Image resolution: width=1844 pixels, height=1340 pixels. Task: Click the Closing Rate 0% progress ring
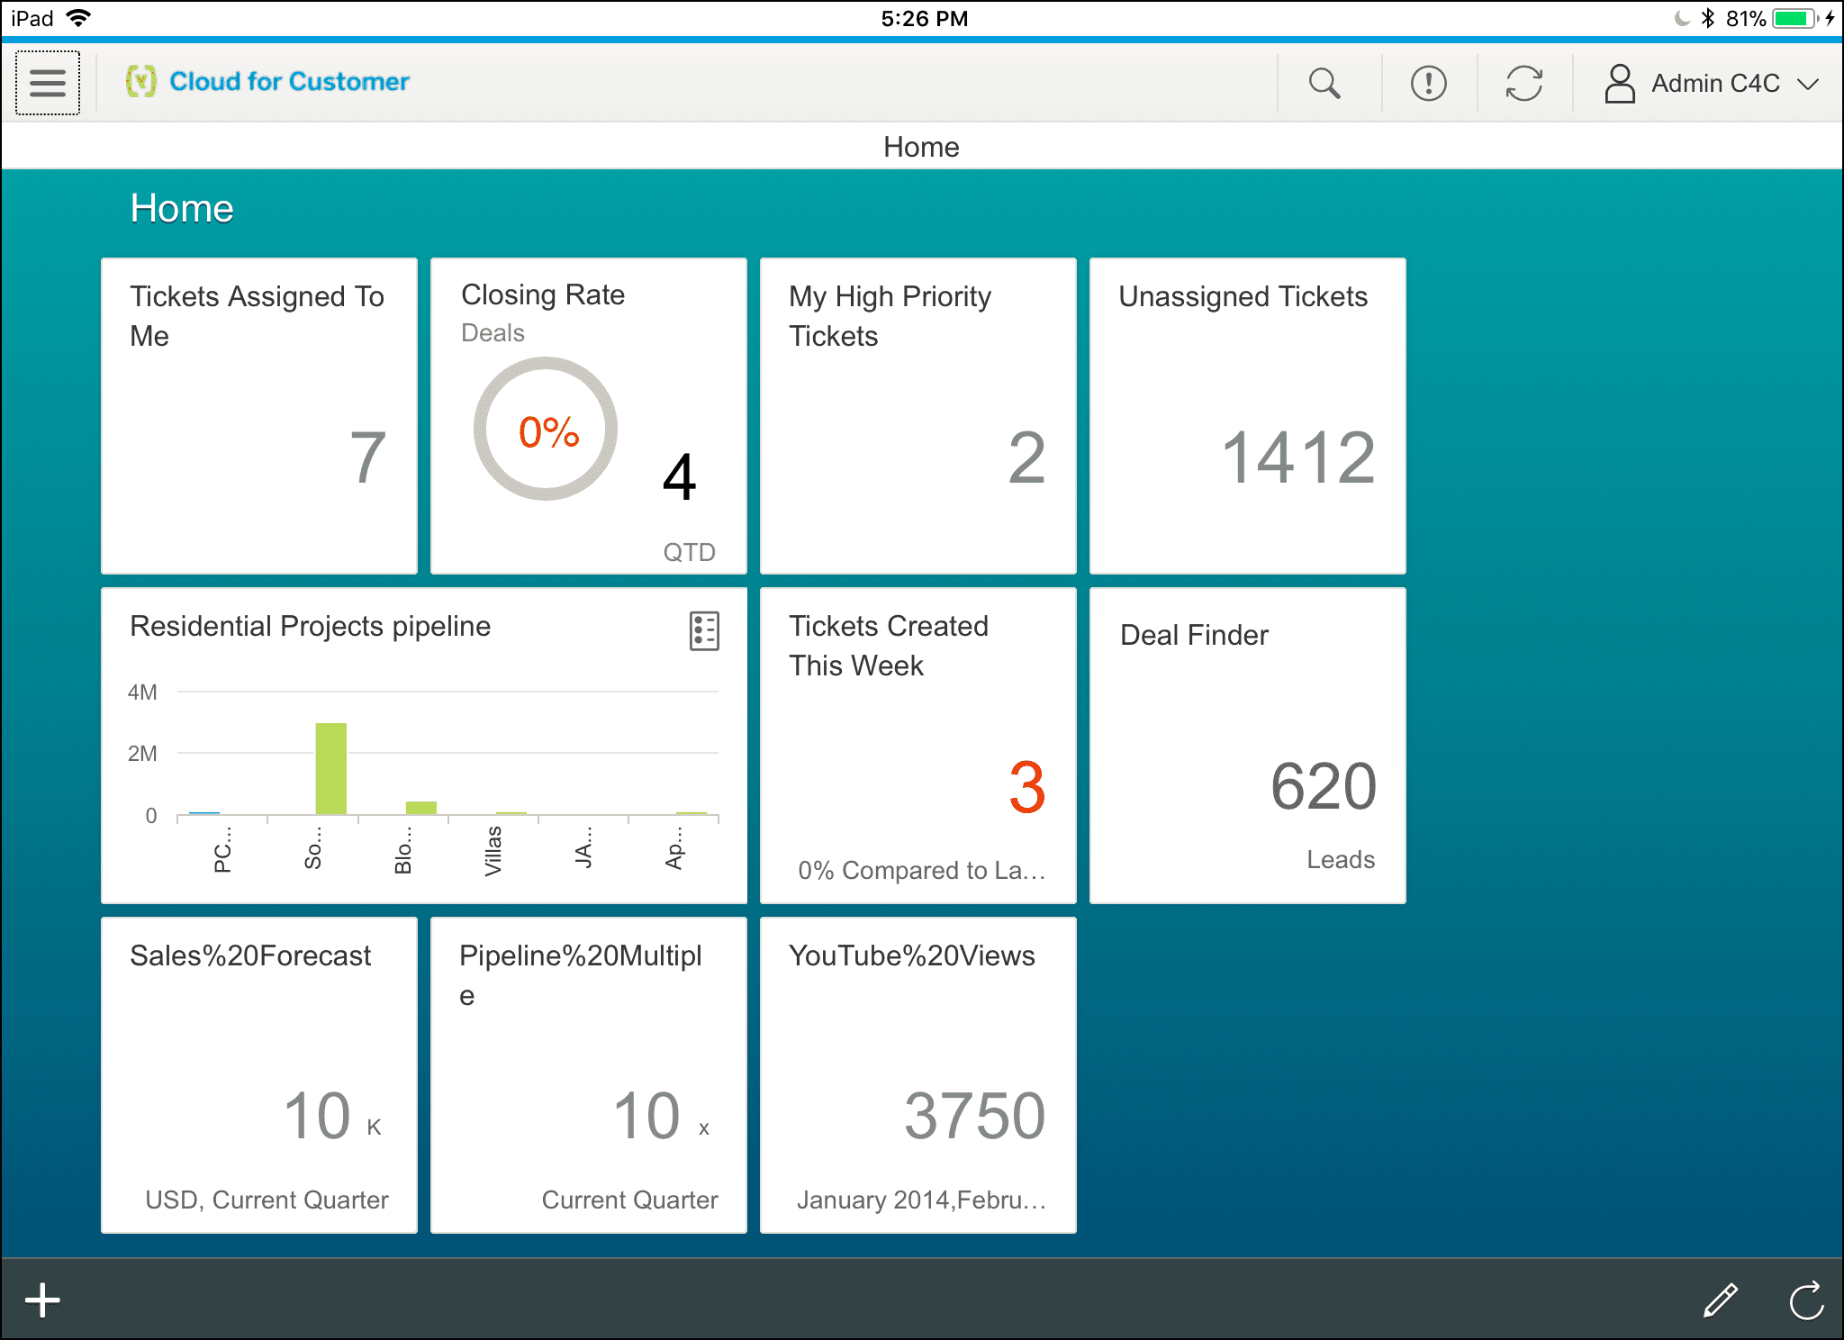tap(546, 430)
